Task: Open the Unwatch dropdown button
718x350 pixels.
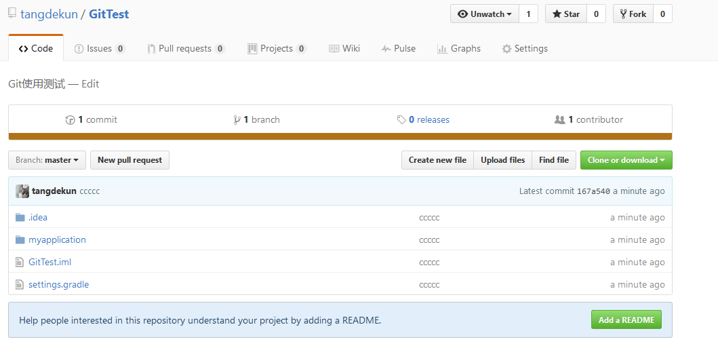Action: [x=485, y=14]
